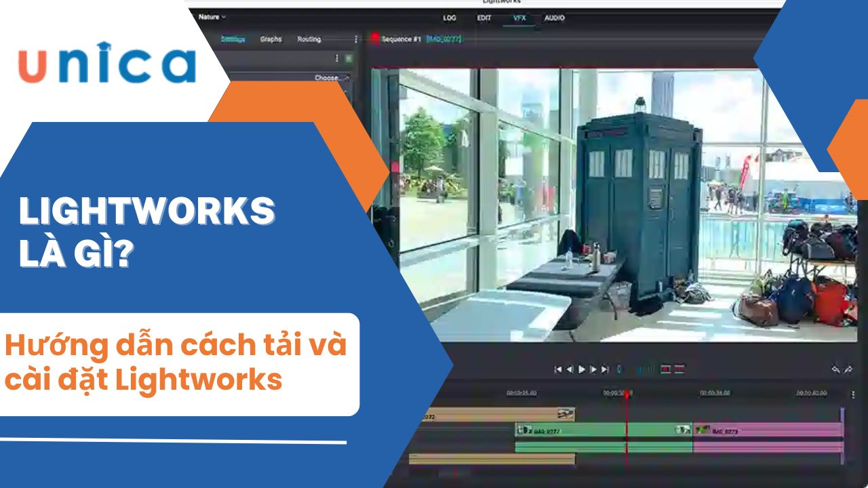This screenshot has width=868, height=488.
Task: Click the red record indicator beside Sequence #1
Action: pyautogui.click(x=374, y=39)
